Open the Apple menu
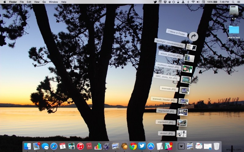The image size is (244, 152). [5, 2]
